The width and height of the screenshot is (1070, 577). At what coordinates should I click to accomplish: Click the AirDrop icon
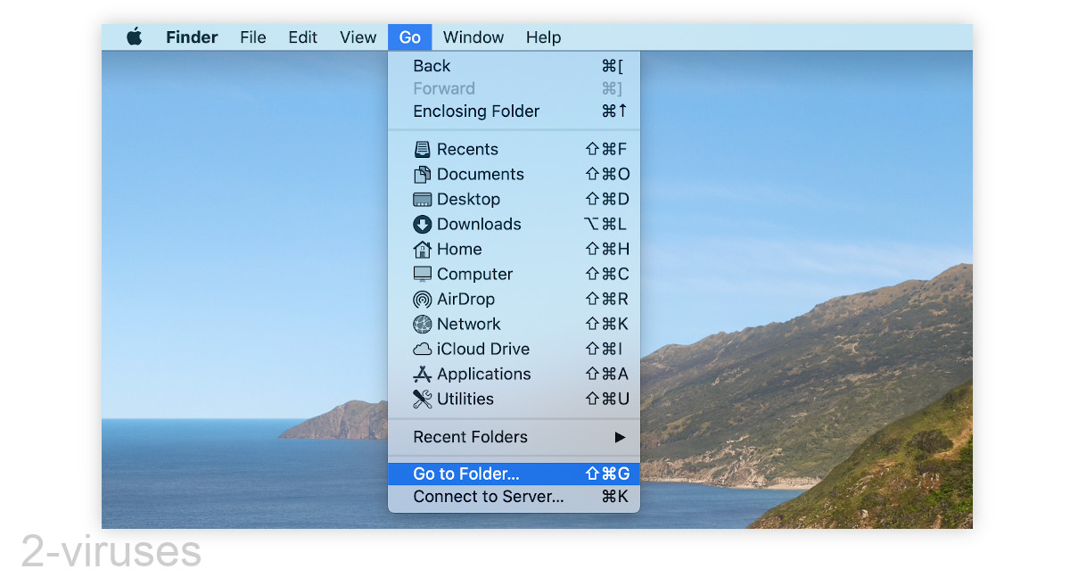pos(422,300)
